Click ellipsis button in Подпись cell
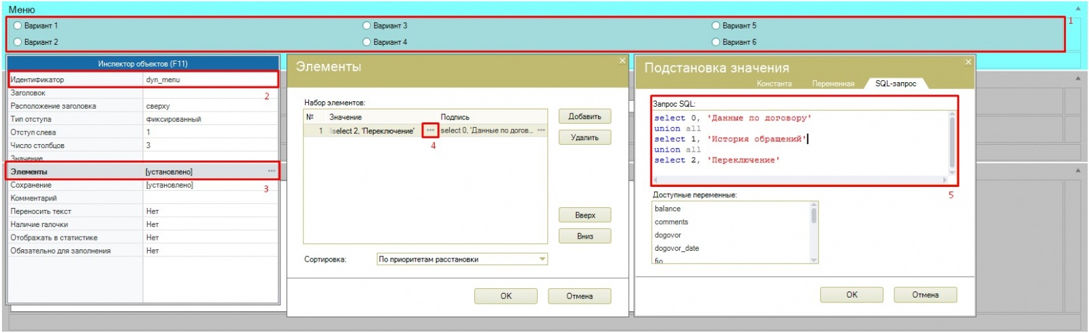This screenshot has height=333, width=1089. click(x=541, y=130)
